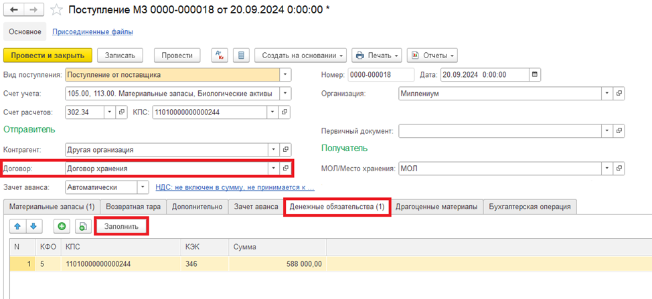This screenshot has width=652, height=299.
Task: Open Создать на основании menu
Action: click(301, 56)
